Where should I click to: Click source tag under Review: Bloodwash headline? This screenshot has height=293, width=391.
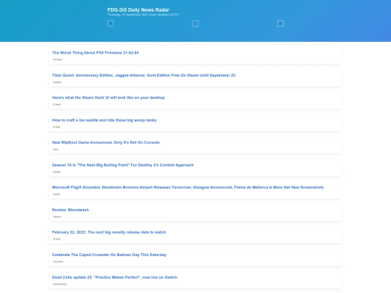[57, 216]
